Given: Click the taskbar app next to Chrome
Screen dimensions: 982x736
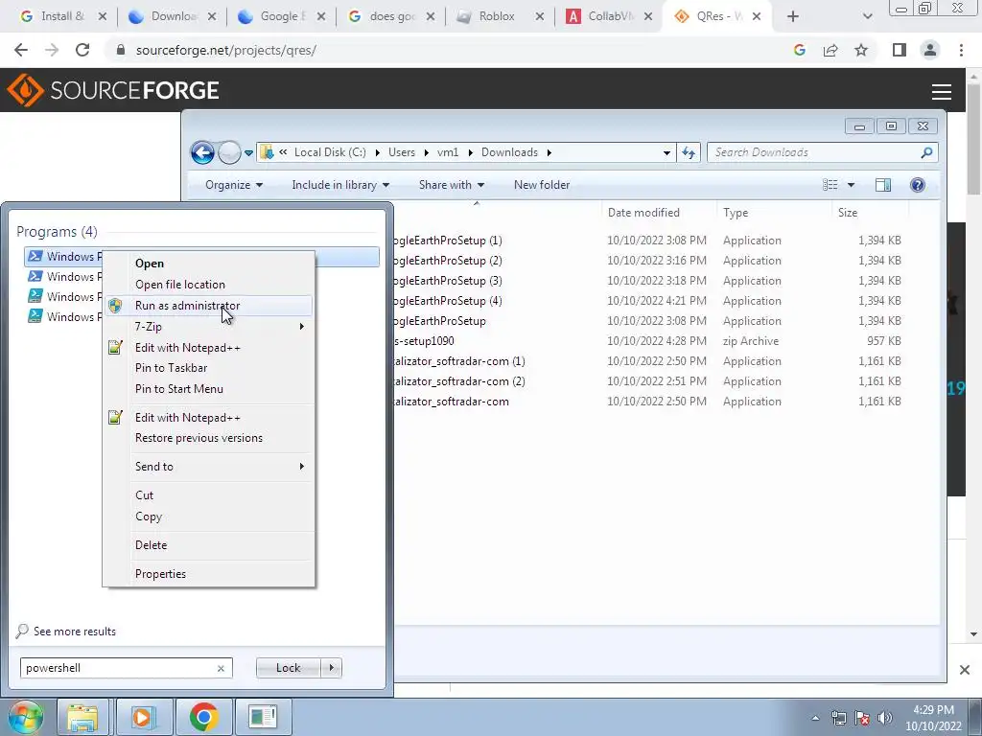Looking at the screenshot, I should click(263, 717).
